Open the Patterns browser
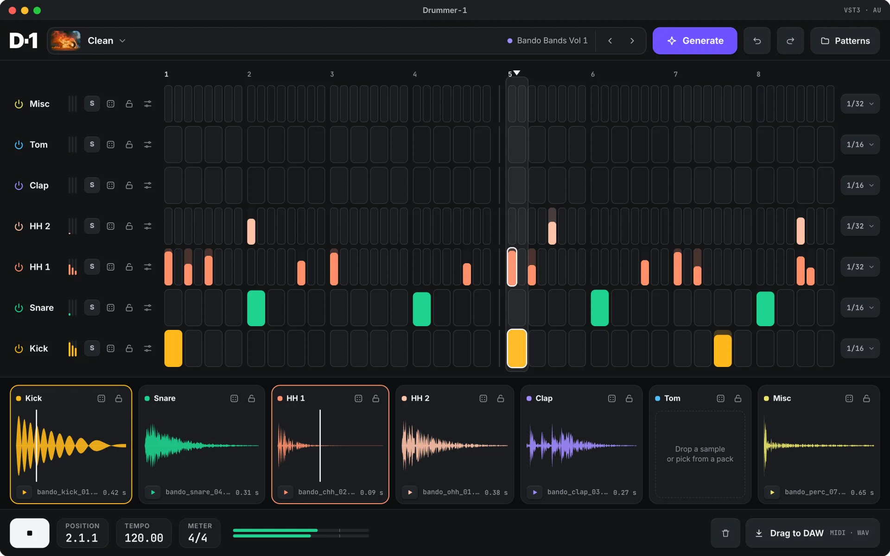890x556 pixels. (845, 41)
